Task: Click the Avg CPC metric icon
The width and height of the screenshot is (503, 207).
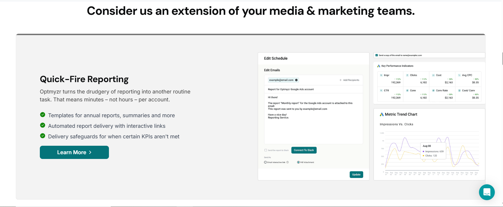Action: tap(459, 75)
